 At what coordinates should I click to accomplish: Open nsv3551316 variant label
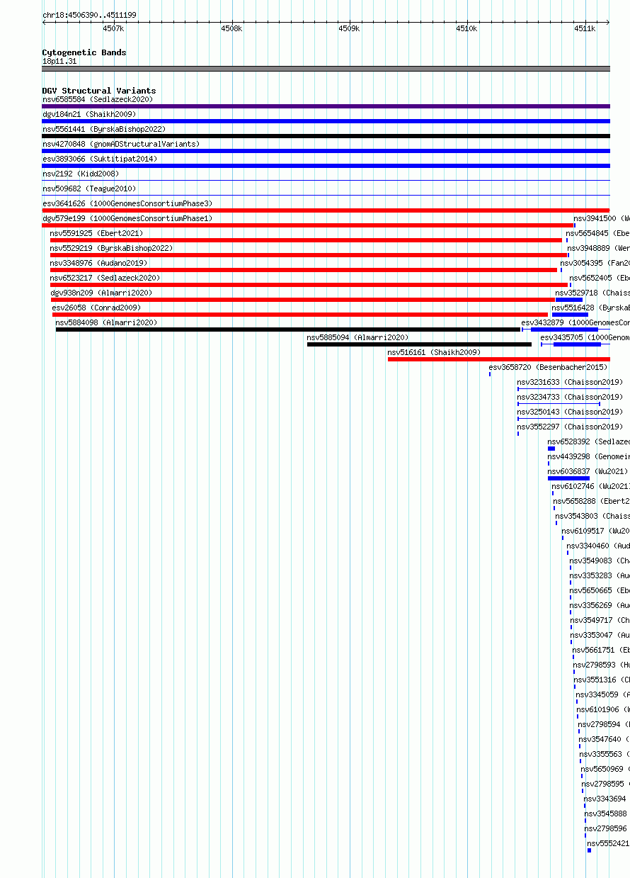(x=602, y=680)
